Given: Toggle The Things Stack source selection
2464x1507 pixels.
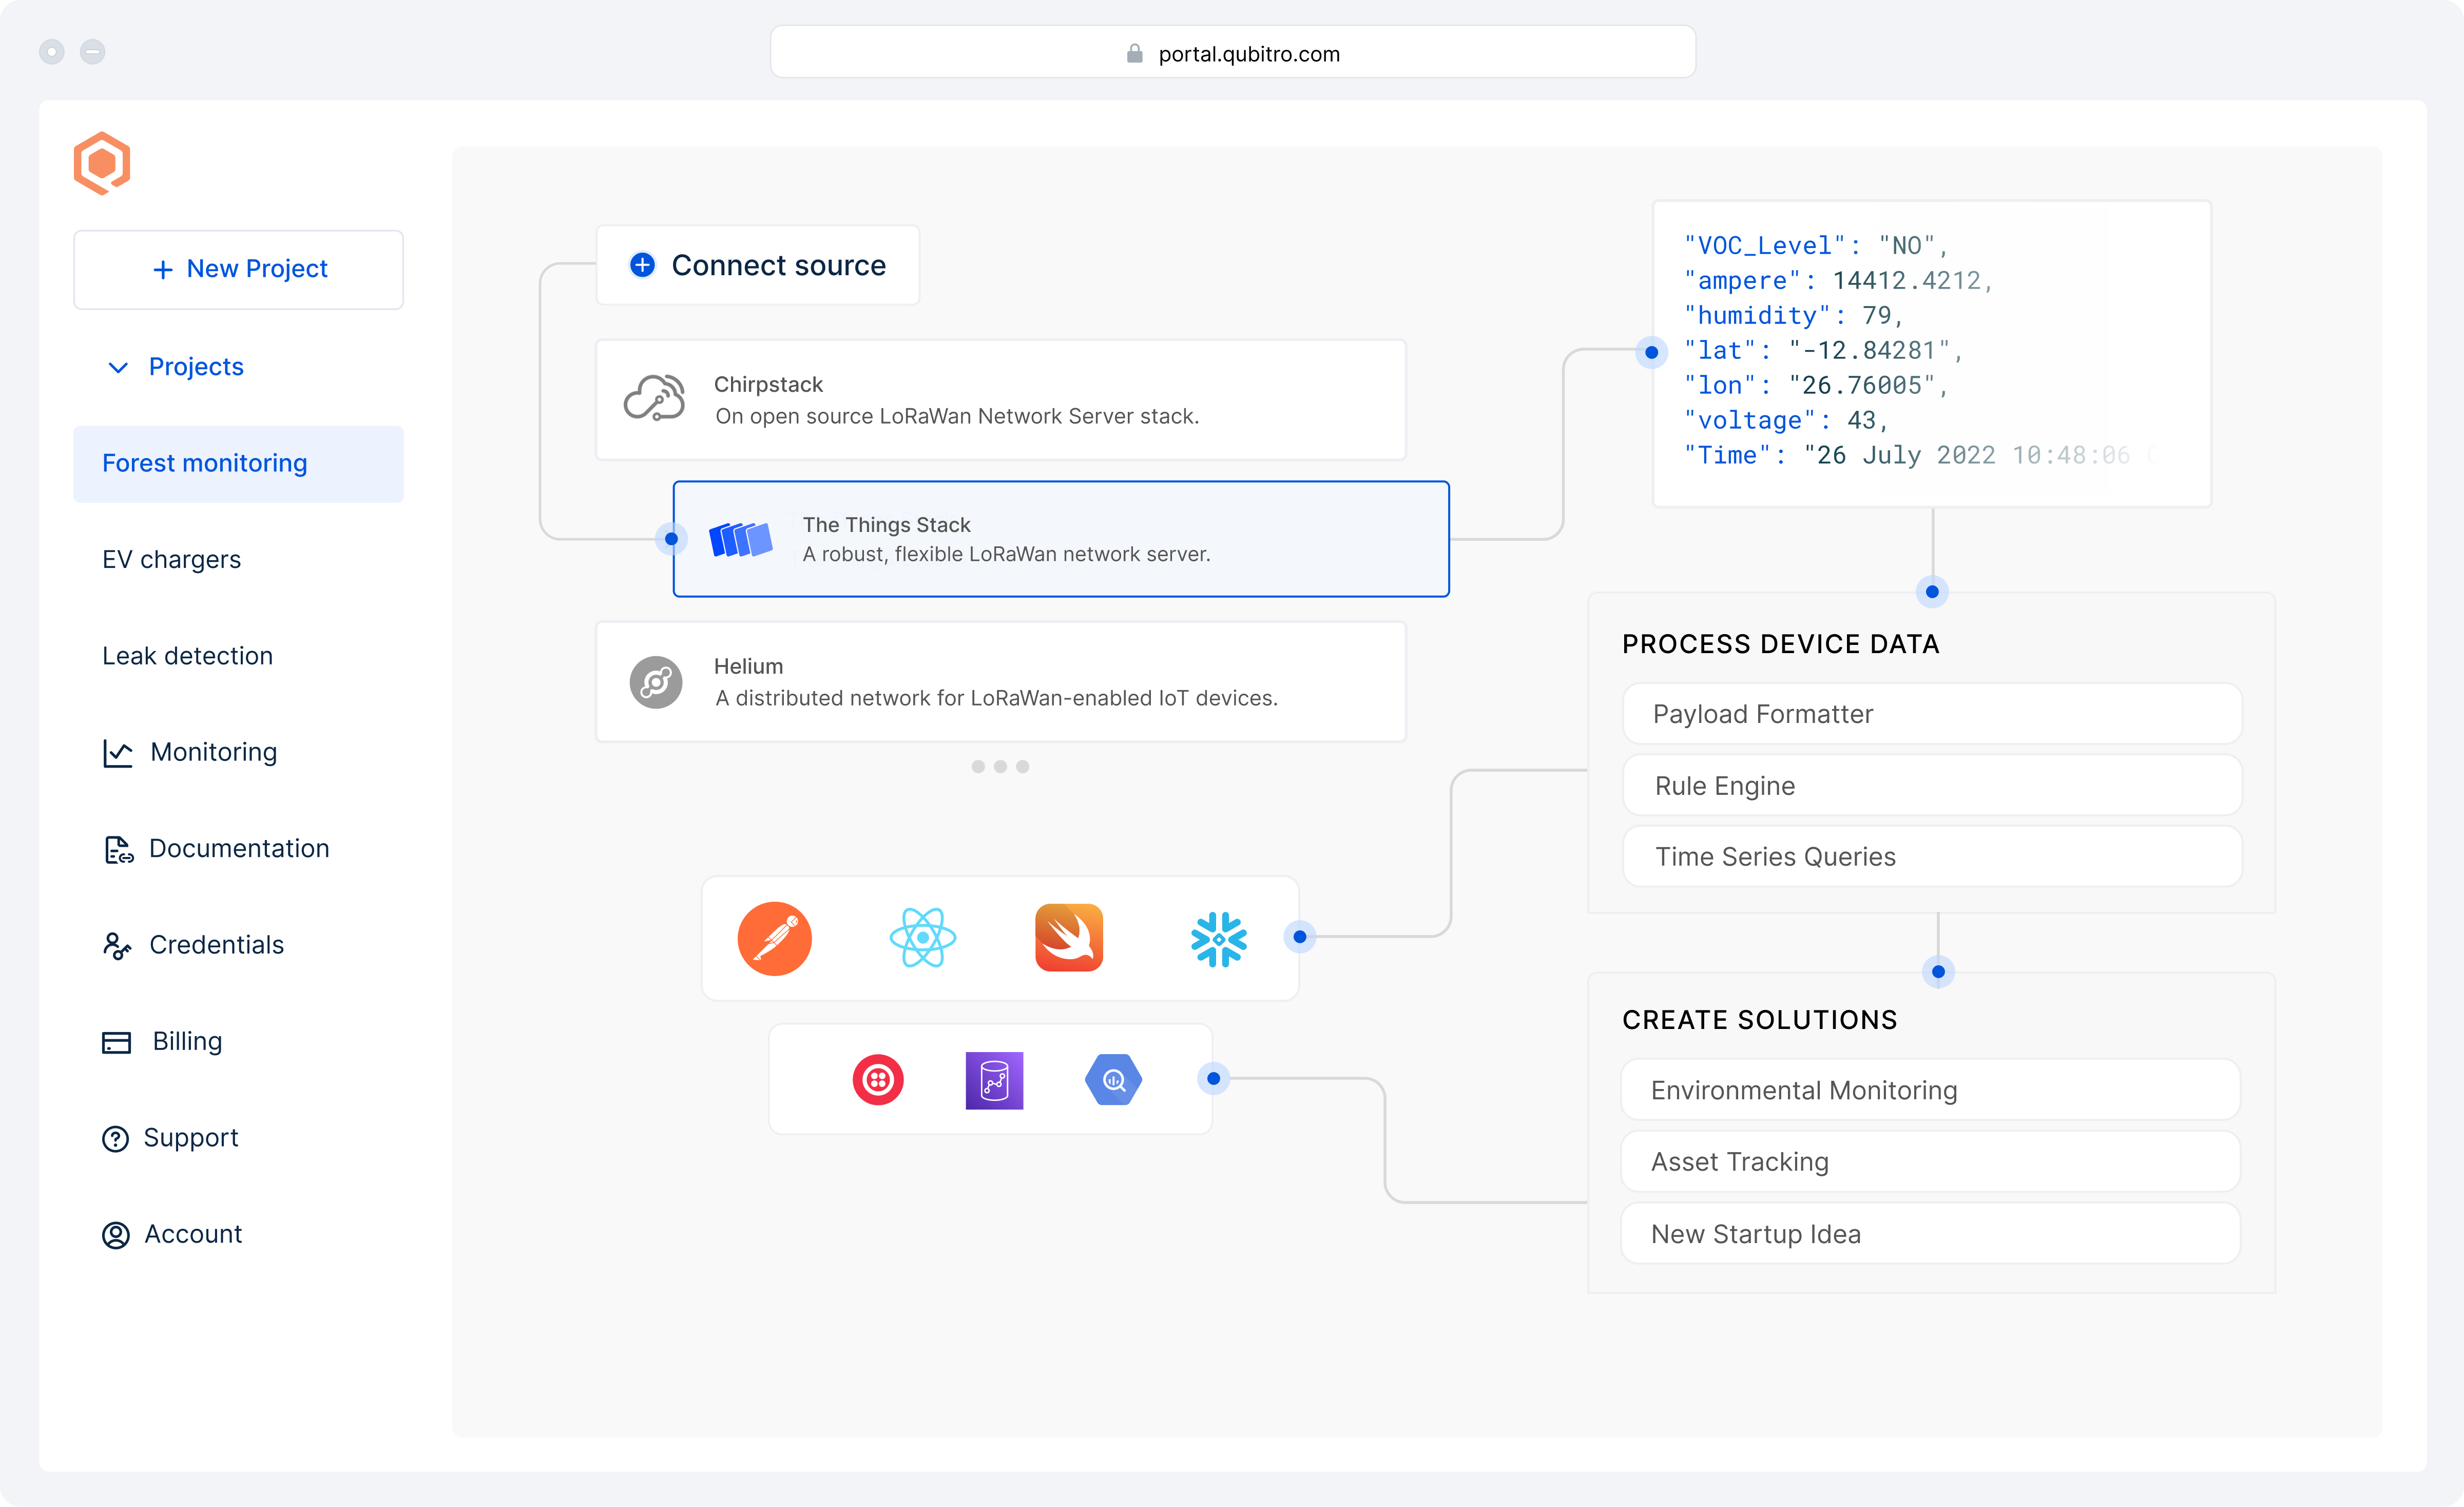Looking at the screenshot, I should [1060, 538].
